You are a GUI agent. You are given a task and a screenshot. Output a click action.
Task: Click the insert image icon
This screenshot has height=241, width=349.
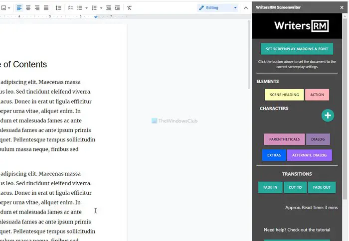point(3,8)
